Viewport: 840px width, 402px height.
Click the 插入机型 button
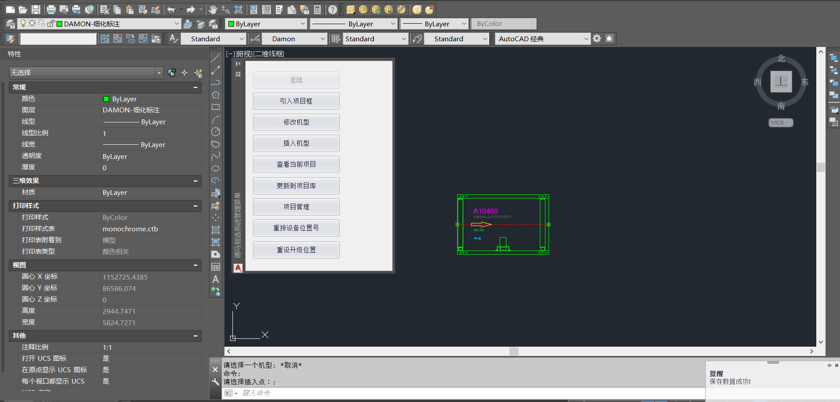tap(296, 143)
